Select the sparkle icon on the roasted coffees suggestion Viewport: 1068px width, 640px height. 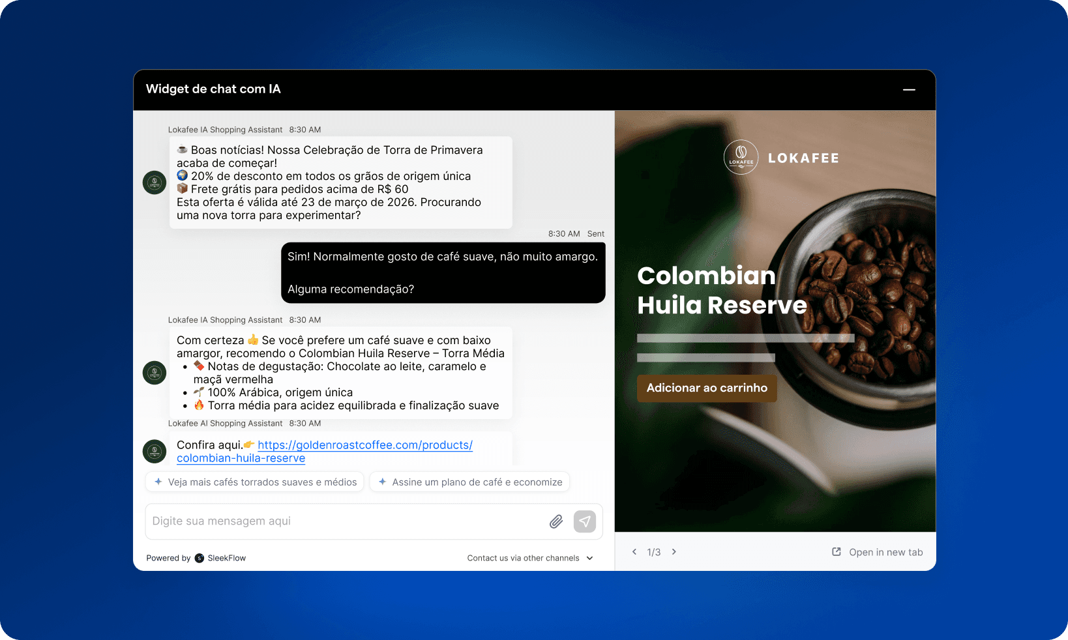[x=158, y=482]
